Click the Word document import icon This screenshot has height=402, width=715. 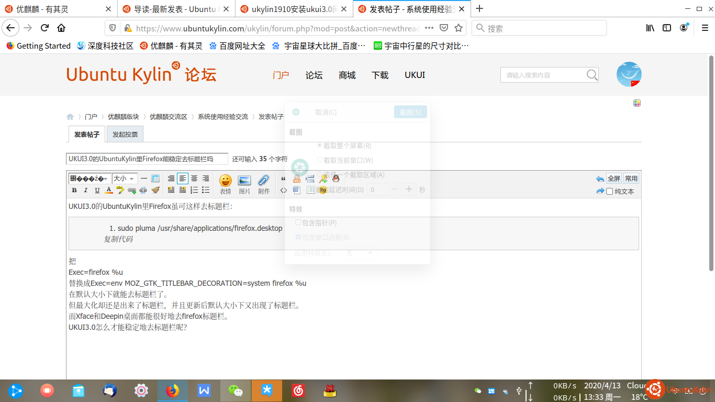click(297, 191)
